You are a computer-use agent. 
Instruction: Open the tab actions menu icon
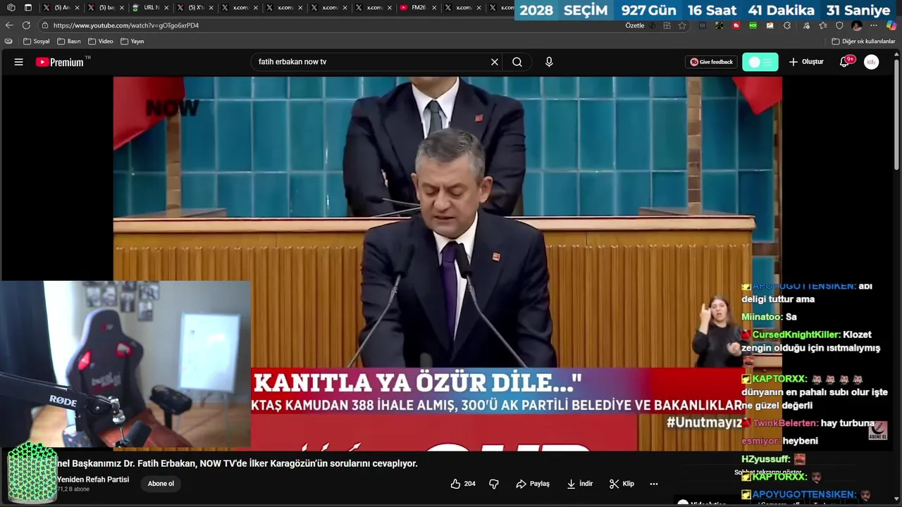pyautogui.click(x=28, y=8)
